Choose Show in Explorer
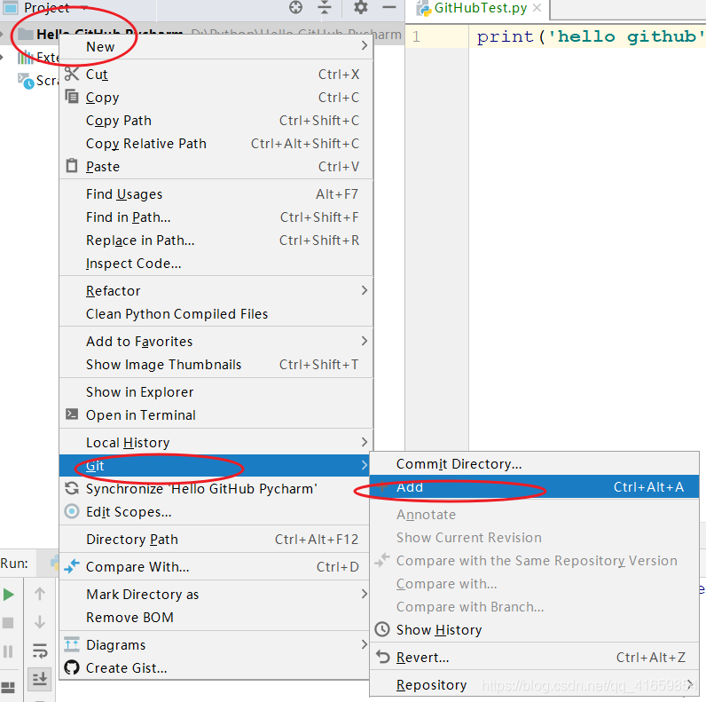The height and width of the screenshot is (702, 706). coord(216,391)
